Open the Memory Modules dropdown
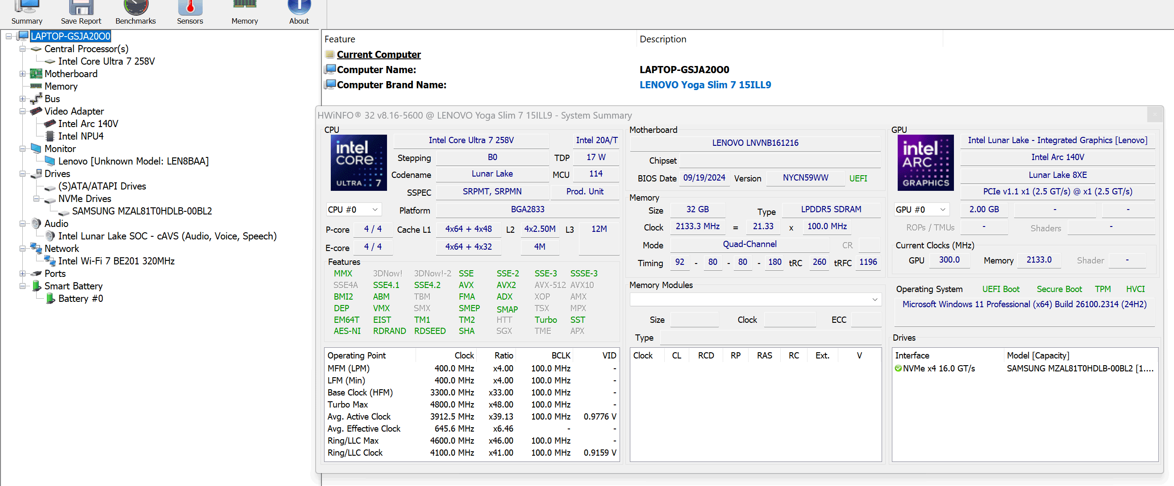1174x486 pixels. coord(756,300)
